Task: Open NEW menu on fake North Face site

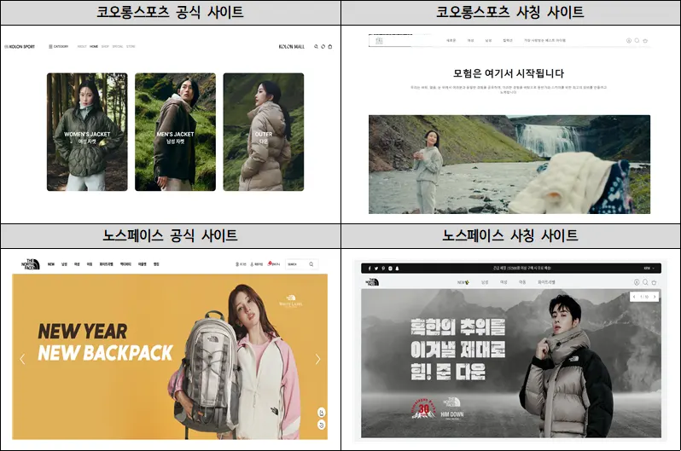Action: tap(463, 282)
